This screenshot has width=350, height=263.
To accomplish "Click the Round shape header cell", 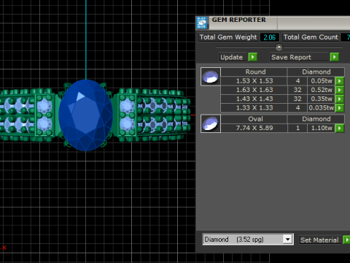I will [x=254, y=72].
